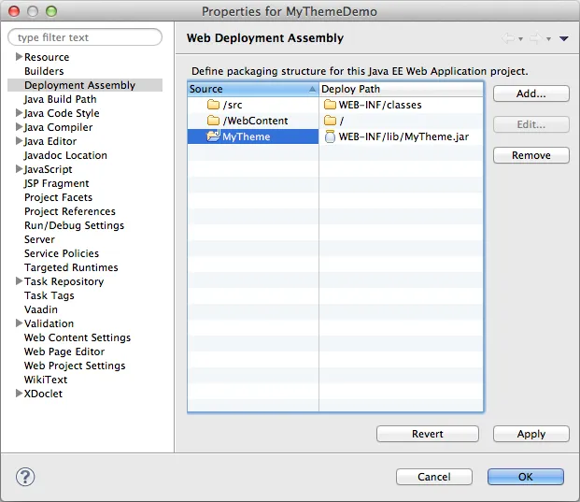Screen dimensions: 580x502
Task: Expand the Resource tree node
Action: 19,57
